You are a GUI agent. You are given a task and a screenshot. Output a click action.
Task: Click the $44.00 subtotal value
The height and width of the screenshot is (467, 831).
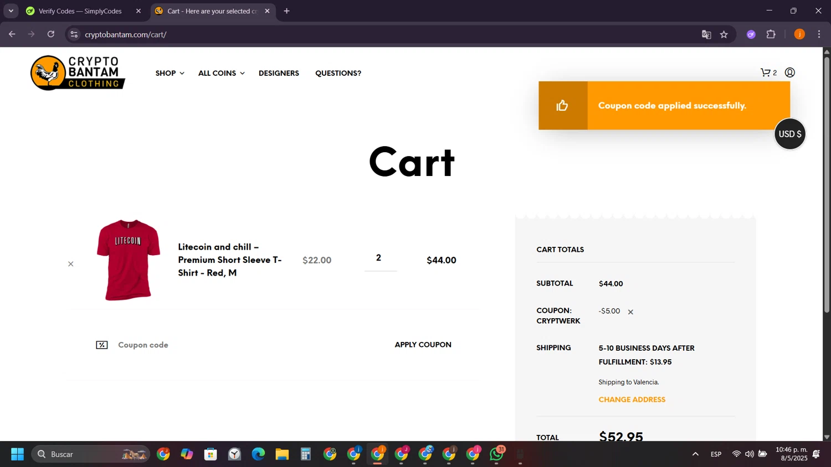tap(611, 284)
